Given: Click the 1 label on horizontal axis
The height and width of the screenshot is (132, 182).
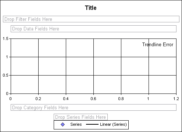Looking at the screenshot, I should 148,99.
